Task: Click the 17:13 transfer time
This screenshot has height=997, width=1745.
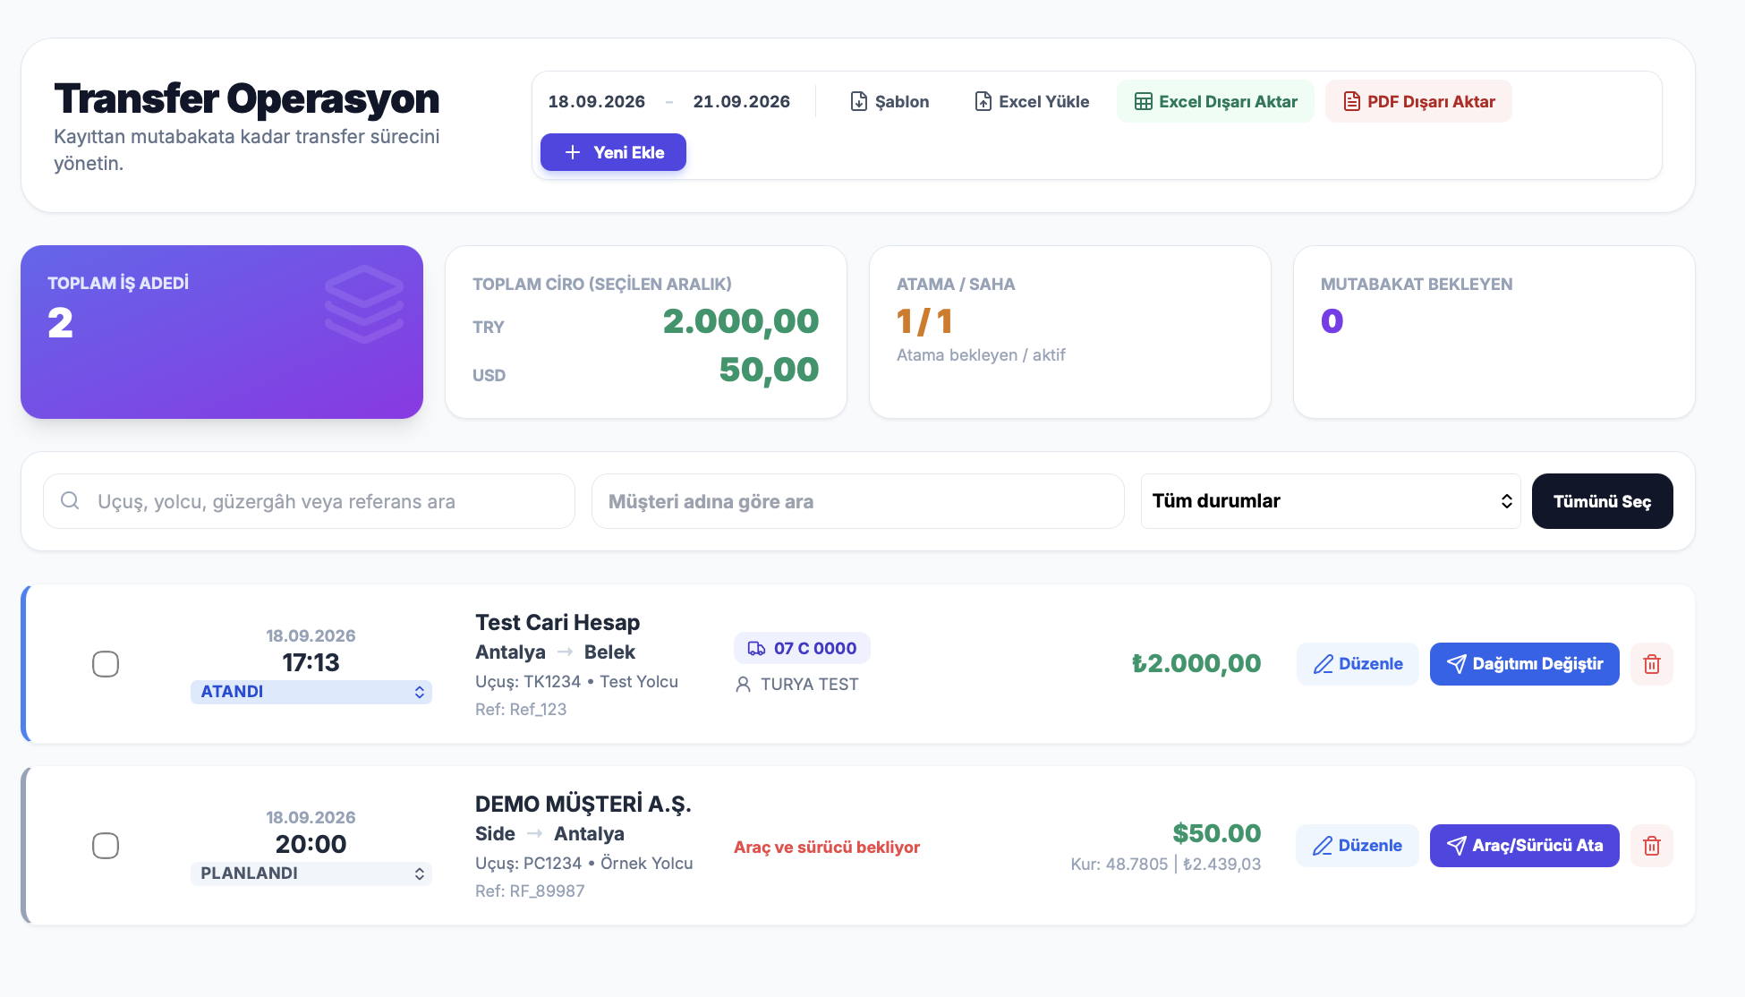Action: point(311,662)
